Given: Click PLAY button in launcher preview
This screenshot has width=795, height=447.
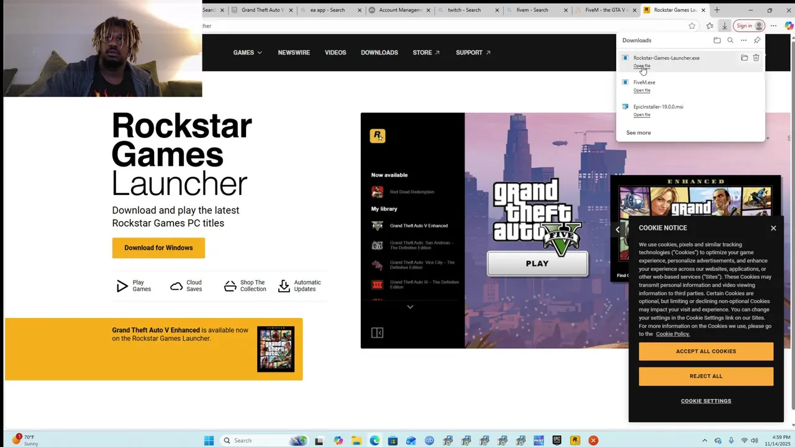Looking at the screenshot, I should (x=537, y=264).
